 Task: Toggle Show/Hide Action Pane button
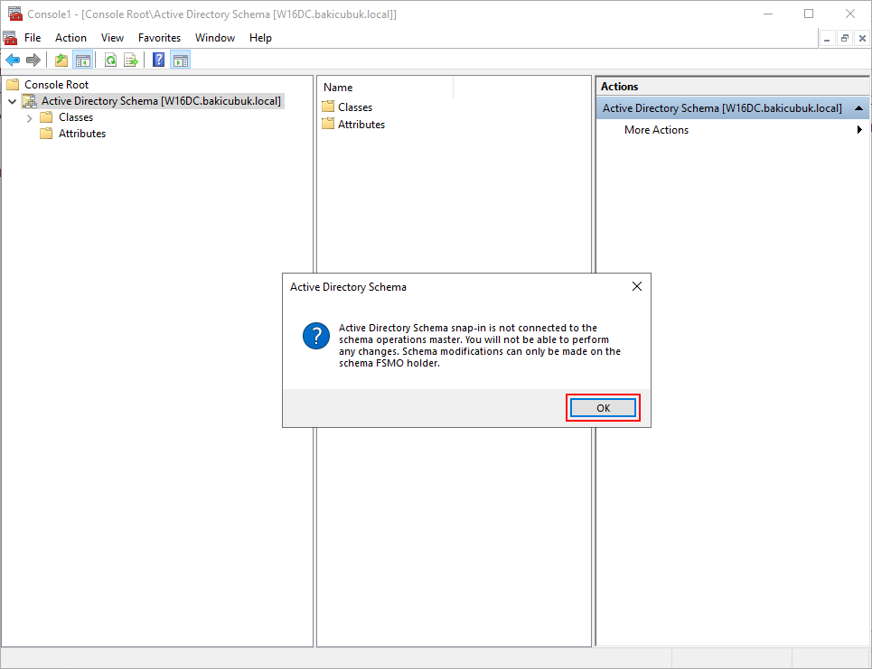180,60
